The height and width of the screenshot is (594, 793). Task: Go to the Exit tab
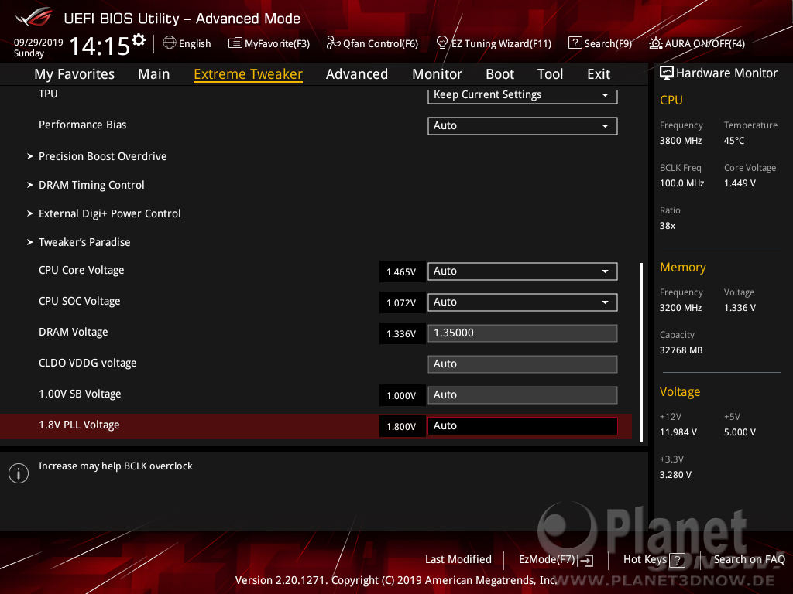click(599, 74)
